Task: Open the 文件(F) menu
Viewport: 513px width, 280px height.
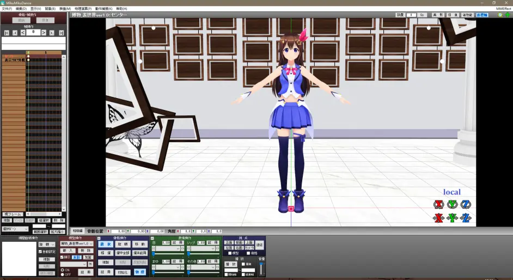Action: pos(7,9)
